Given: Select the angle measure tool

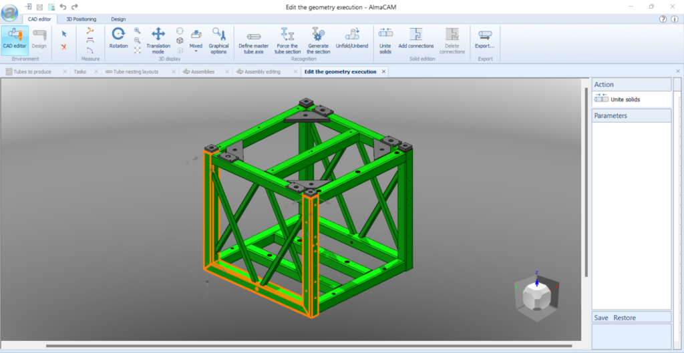Looking at the screenshot, I should click(90, 50).
